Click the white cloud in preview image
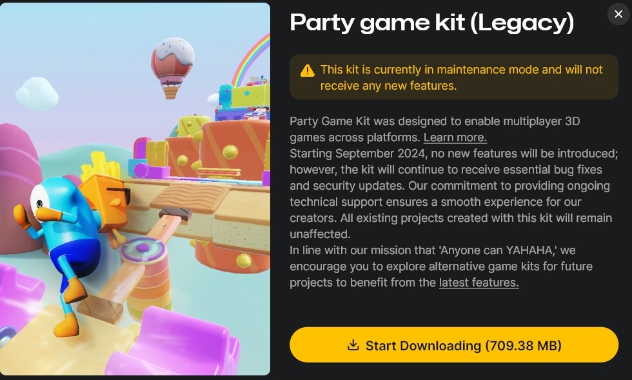 tap(37, 94)
